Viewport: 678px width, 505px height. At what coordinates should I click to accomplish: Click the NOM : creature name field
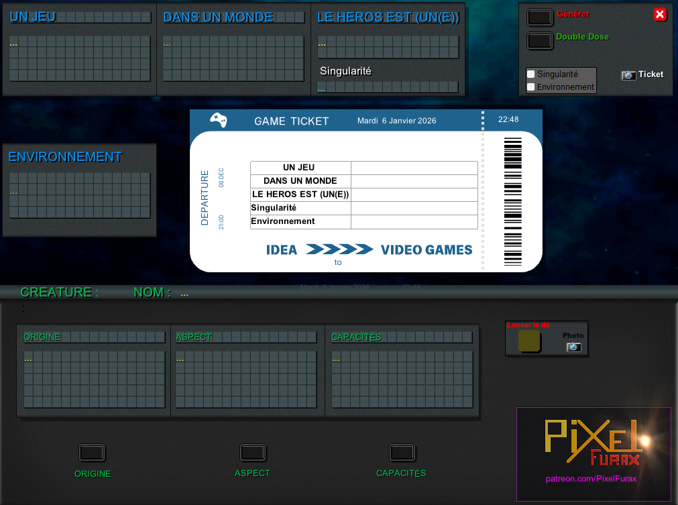(x=184, y=293)
